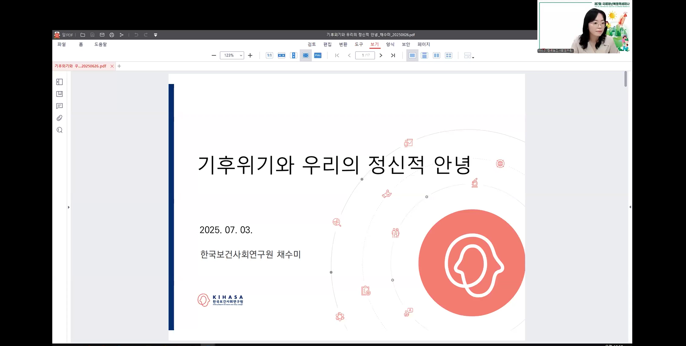Switch to the 보기 ribbon tab
686x346 pixels.
375,44
